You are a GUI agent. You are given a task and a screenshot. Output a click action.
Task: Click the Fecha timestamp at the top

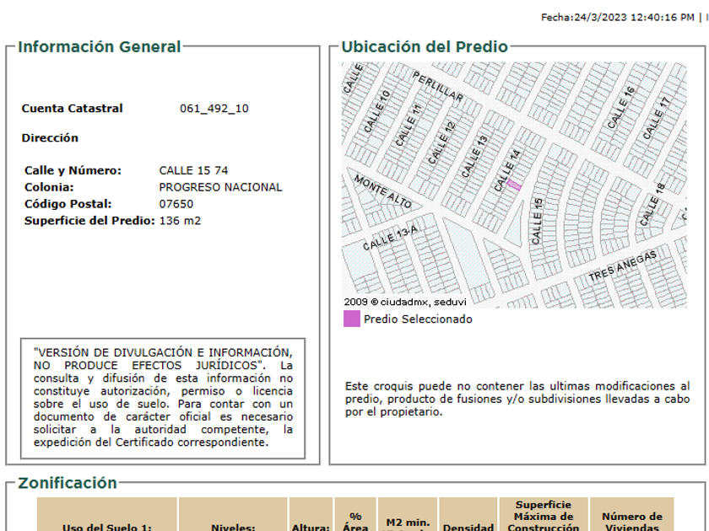pos(618,17)
